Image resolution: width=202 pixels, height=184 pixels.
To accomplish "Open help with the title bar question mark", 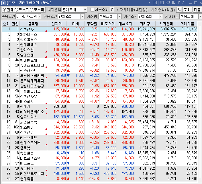I will [x=183, y=3].
